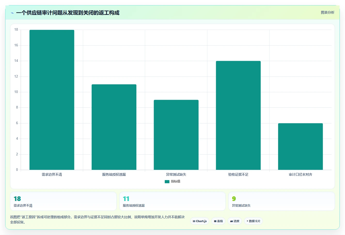Viewport: 345px width, 235px height.
Task: Click the y-axis value 16
Action: tap(16, 45)
